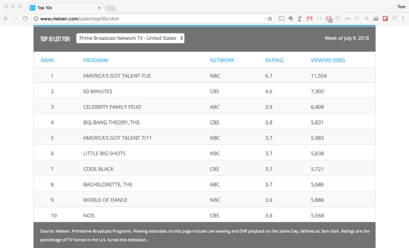Open the red Gmail extension icon
Image resolution: width=409 pixels, height=248 pixels.
(x=309, y=18)
